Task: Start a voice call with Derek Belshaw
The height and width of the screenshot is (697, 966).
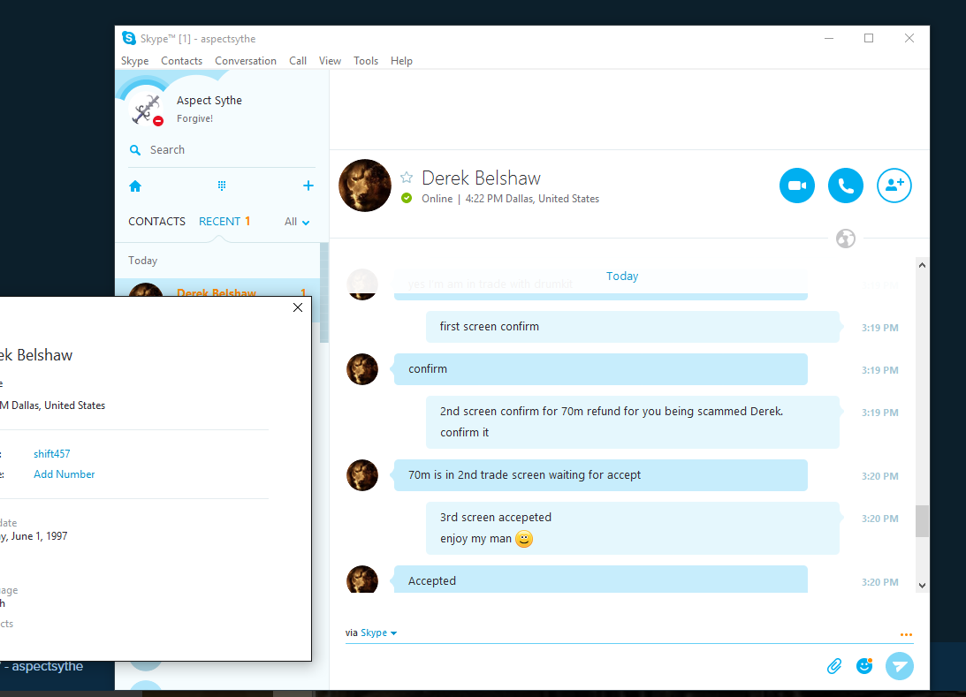Action: (845, 186)
